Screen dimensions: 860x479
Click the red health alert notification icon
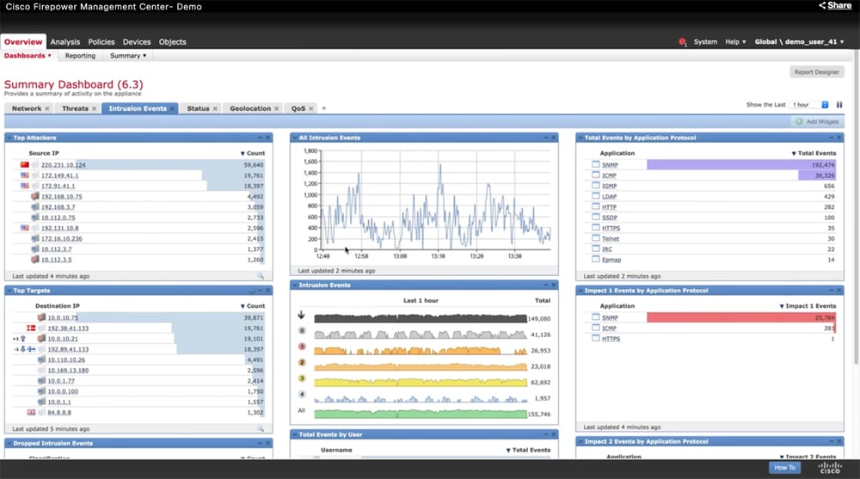tap(683, 41)
